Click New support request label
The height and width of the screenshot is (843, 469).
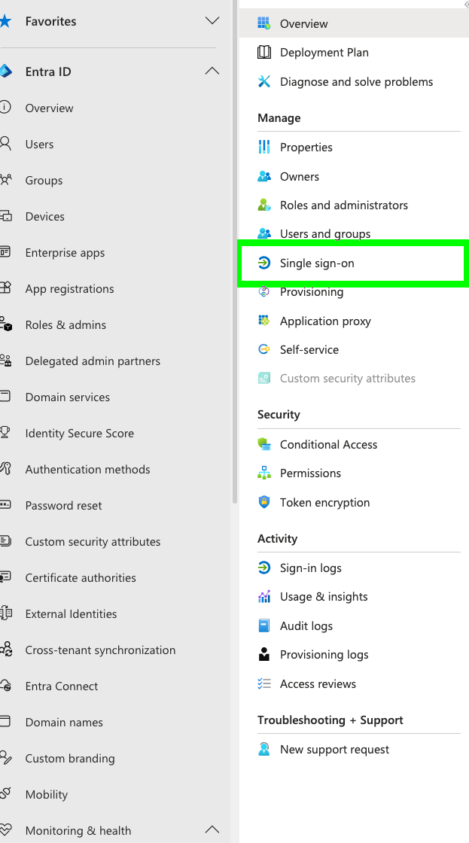334,749
